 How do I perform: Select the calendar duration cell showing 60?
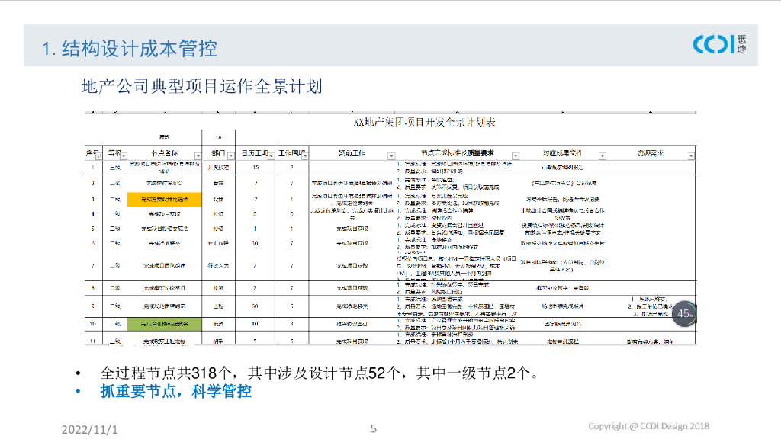click(x=255, y=306)
